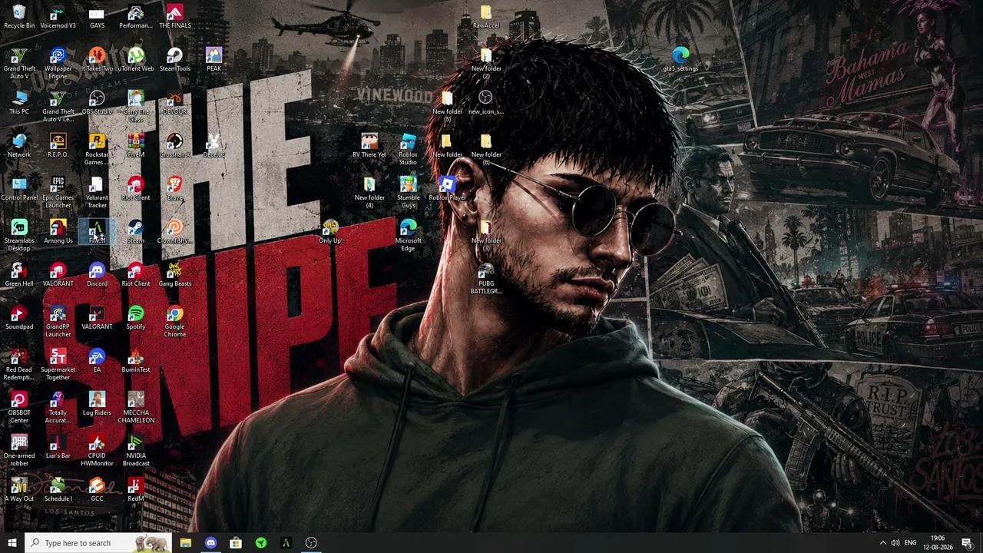Select the Liar's Bar game icon
Screen dimensions: 983x553
pos(58,447)
